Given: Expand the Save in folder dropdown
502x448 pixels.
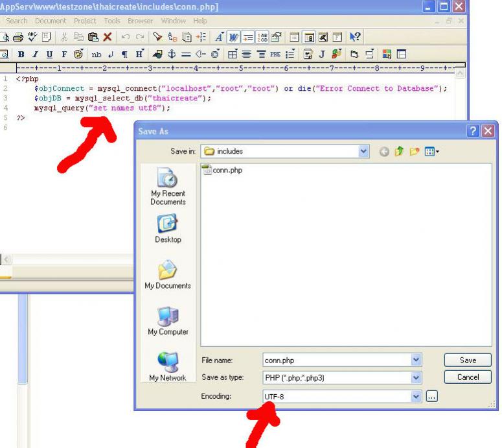Looking at the screenshot, I should (363, 151).
